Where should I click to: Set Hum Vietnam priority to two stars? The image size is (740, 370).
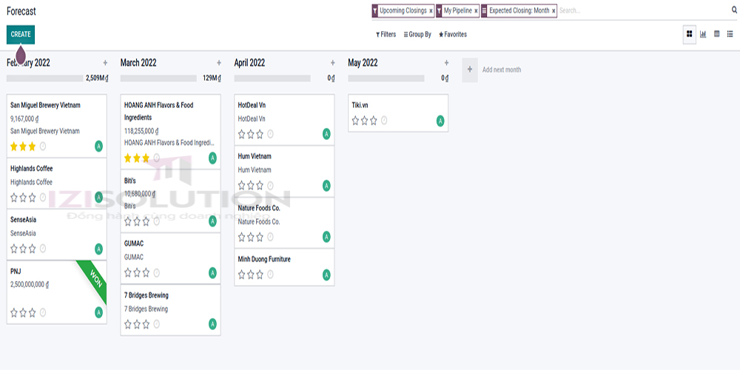click(251, 186)
